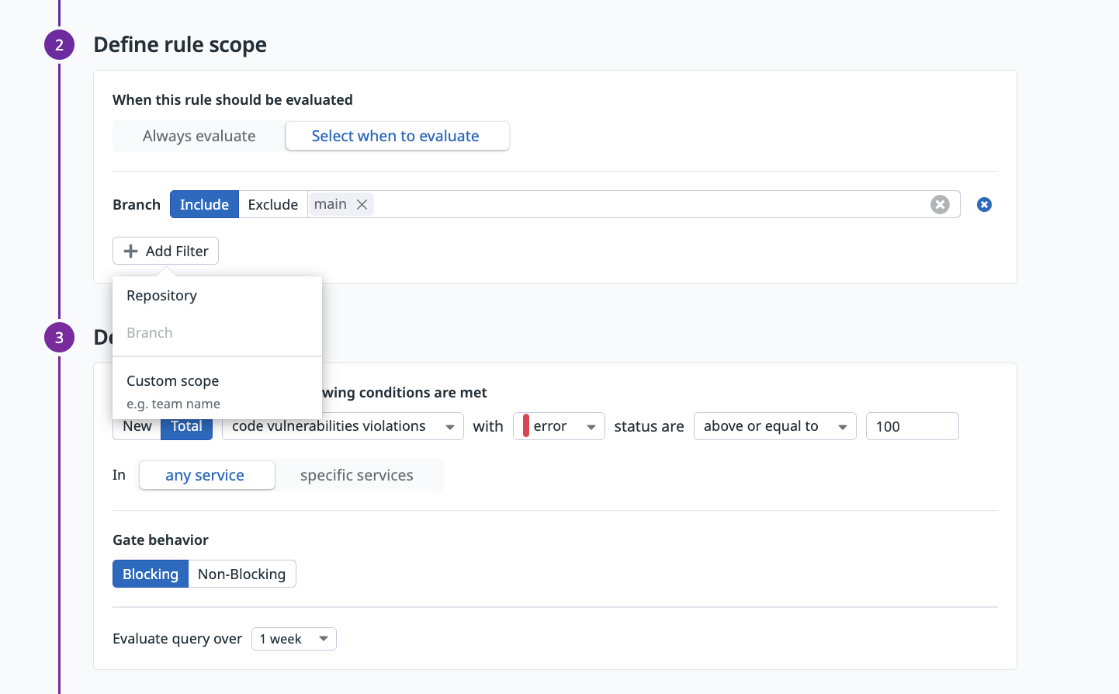Change 1 week evaluation period dropdown
Image resolution: width=1119 pixels, height=694 pixels.
(293, 640)
